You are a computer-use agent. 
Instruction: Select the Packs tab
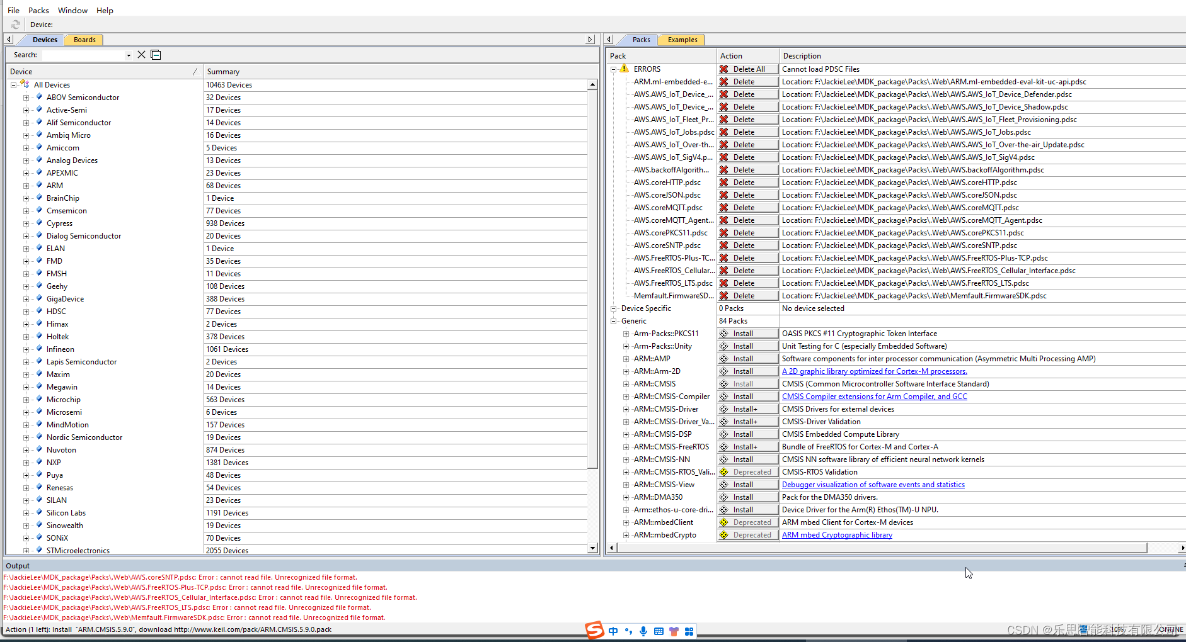(641, 40)
